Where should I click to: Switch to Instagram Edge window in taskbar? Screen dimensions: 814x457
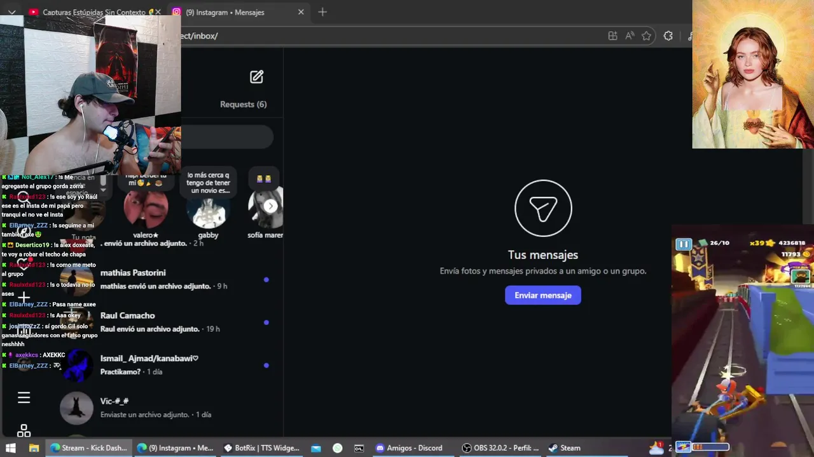tap(176, 448)
